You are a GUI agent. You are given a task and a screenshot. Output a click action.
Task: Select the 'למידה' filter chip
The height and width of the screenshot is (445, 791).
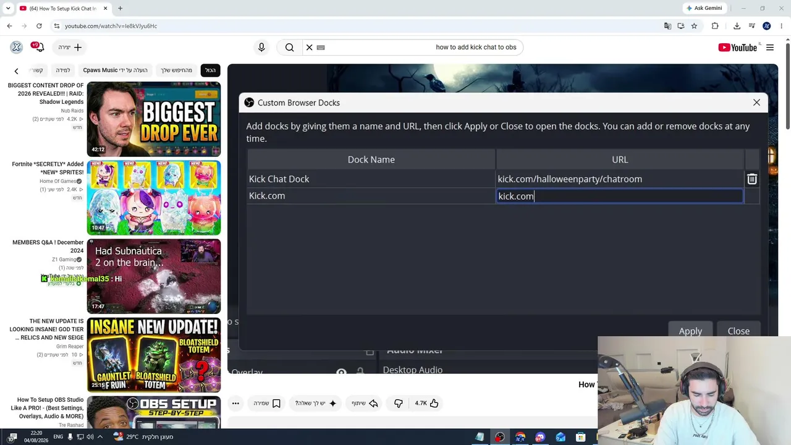coord(63,70)
